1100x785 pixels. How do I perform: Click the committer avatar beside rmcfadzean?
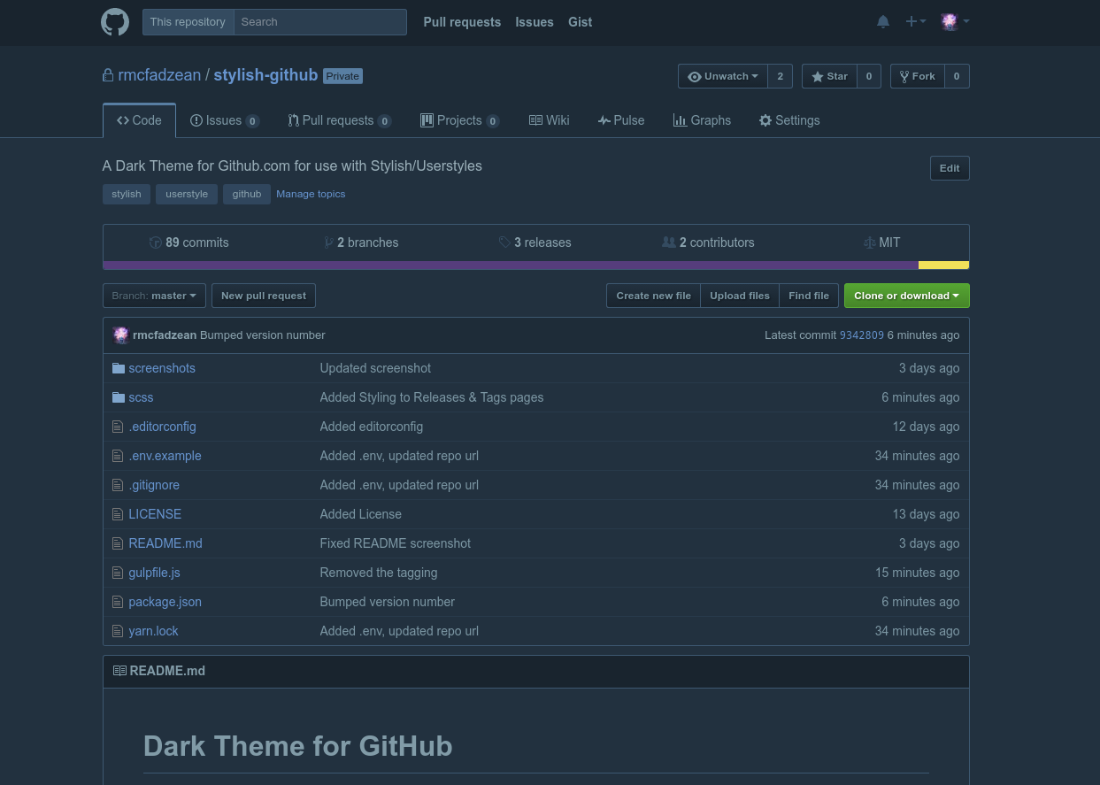[121, 335]
